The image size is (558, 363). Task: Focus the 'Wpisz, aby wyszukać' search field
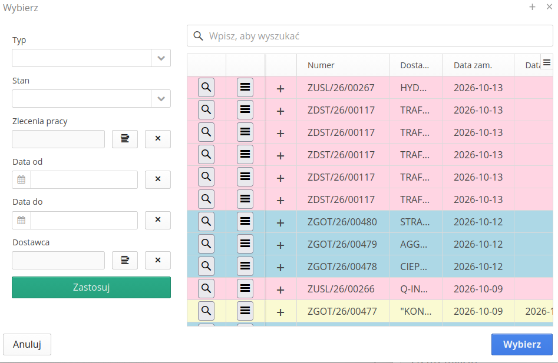pyautogui.click(x=370, y=36)
